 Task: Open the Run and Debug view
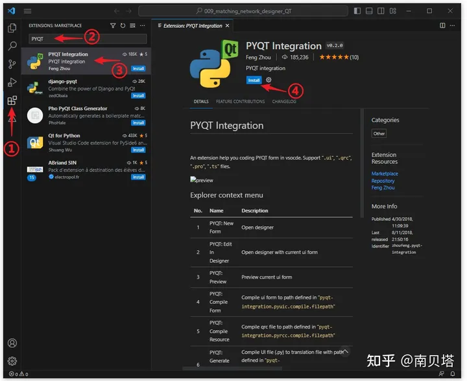click(12, 82)
